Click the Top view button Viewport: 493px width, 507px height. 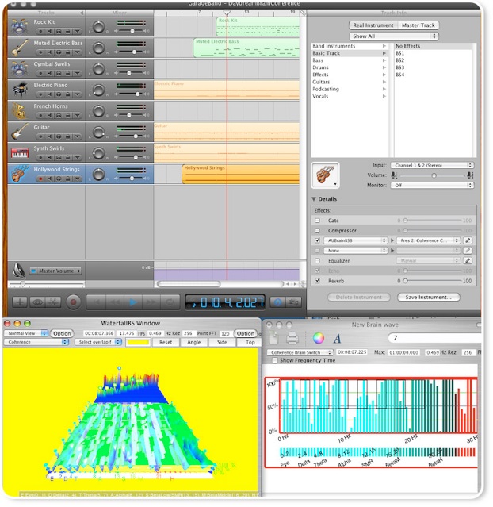(x=250, y=342)
